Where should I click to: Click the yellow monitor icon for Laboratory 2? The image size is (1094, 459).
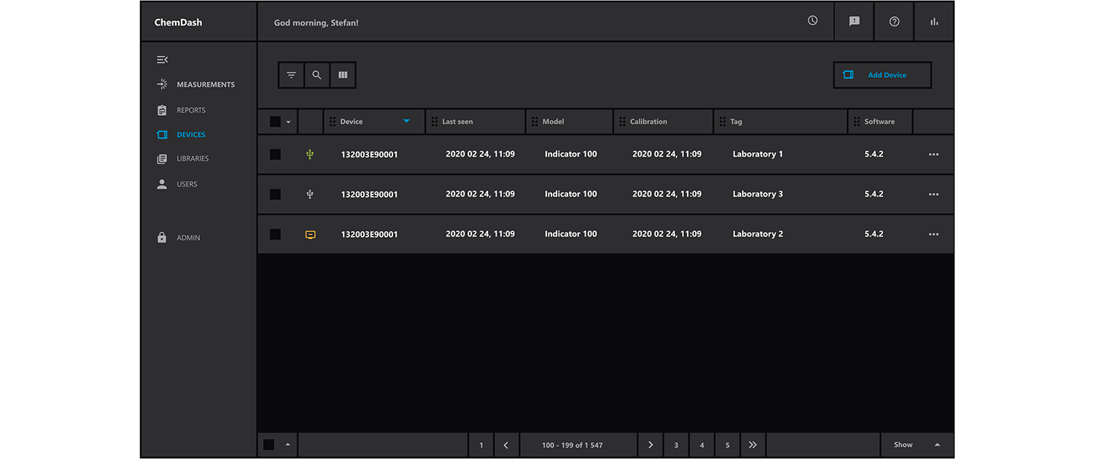(x=310, y=235)
